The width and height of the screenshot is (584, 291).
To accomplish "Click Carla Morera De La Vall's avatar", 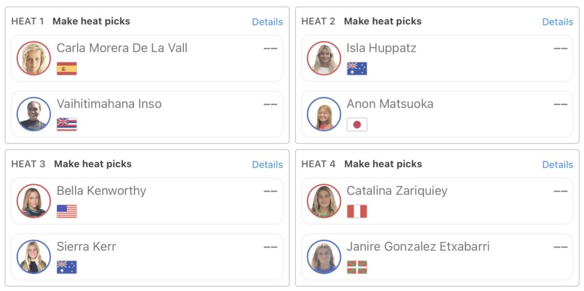I will 34,58.
